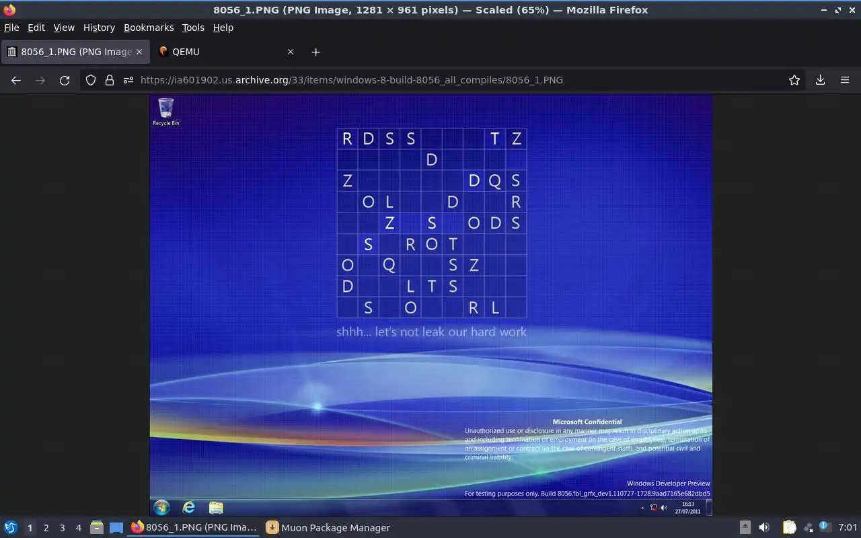Open the update notifier tray icon
Screen dimensions: 861x538
click(825, 528)
